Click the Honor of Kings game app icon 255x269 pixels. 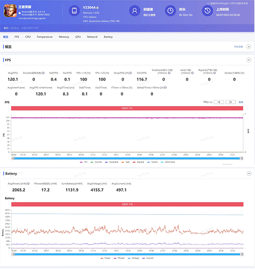(x=9, y=12)
